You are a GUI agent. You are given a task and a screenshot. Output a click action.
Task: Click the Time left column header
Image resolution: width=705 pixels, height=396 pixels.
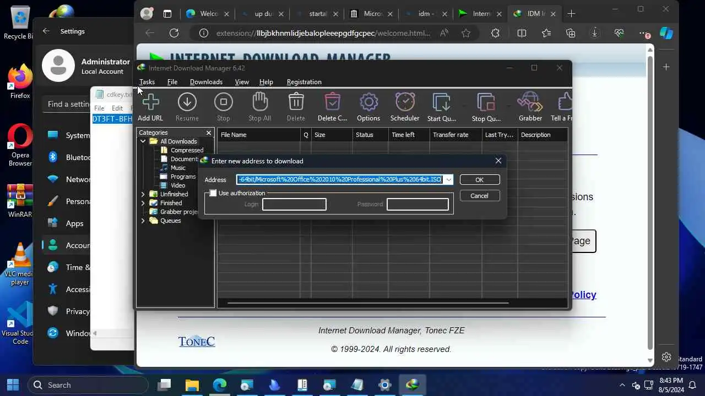coord(409,135)
